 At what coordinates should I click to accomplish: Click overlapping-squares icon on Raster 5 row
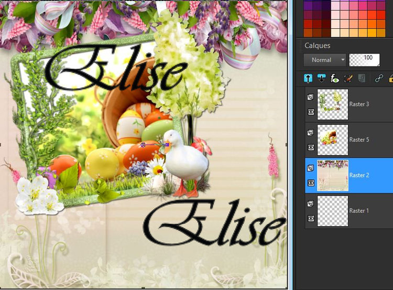point(311,133)
